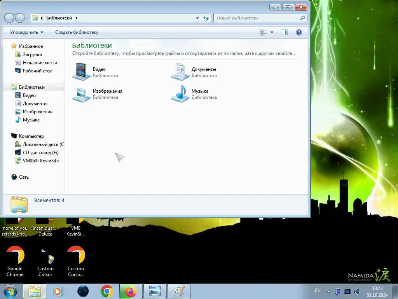398x299 pixels.
Task: Click the Библиотеки heading in main pane
Action: click(92, 45)
